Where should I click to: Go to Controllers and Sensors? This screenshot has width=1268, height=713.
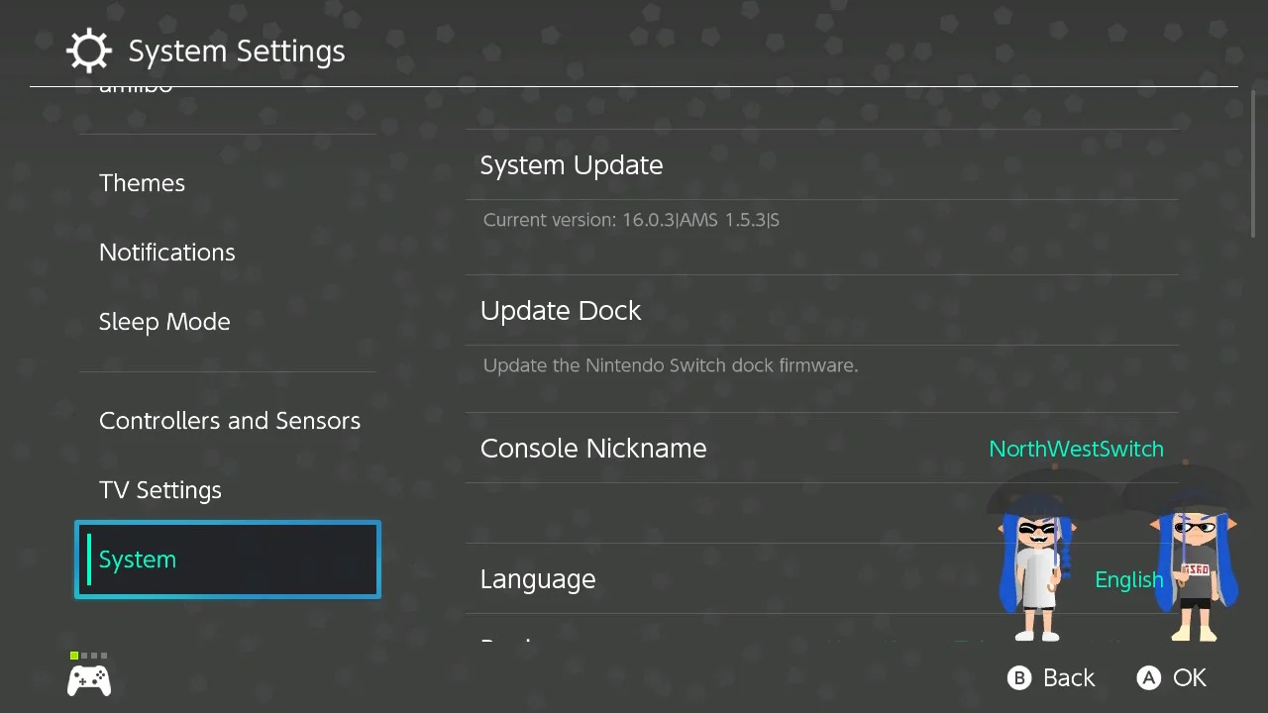pos(228,421)
